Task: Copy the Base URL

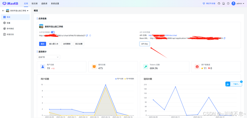Action: point(224,38)
